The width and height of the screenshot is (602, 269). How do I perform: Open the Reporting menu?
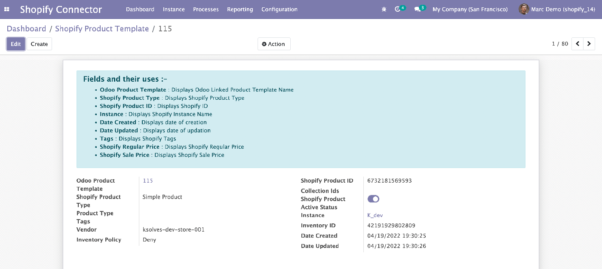point(240,9)
